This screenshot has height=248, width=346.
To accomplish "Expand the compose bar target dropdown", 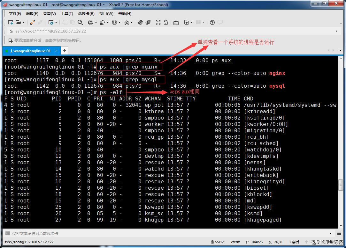I will [331, 233].
